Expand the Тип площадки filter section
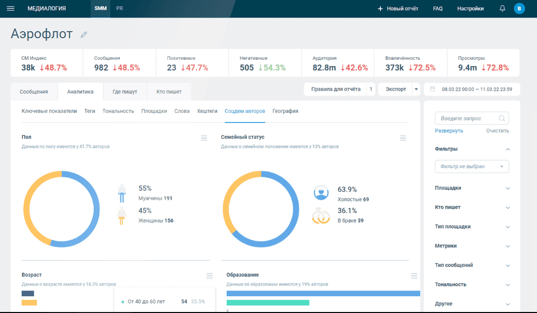This screenshot has width=537, height=313. [x=508, y=226]
